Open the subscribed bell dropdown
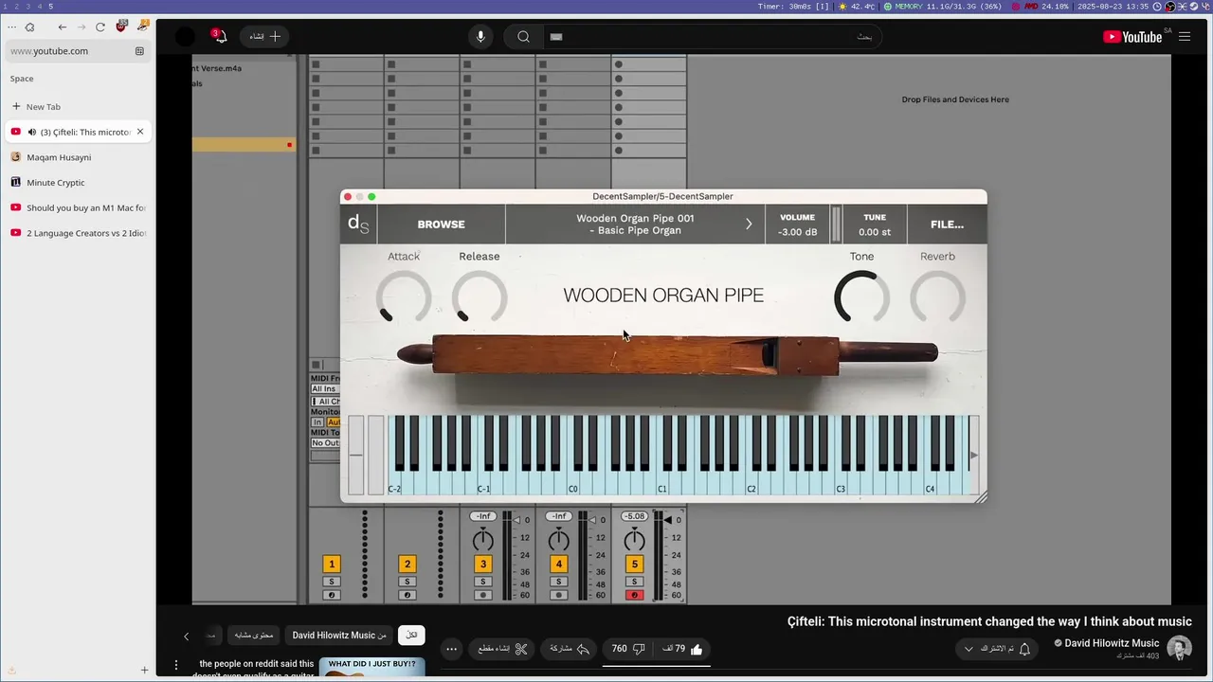Screen dimensions: 1213x682 pyautogui.click(x=997, y=649)
